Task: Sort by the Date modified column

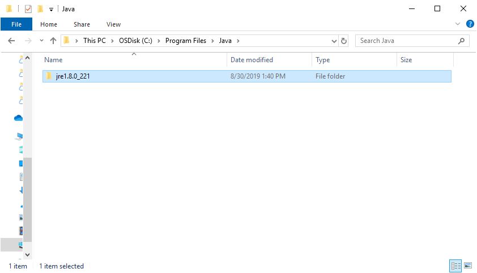Action: coord(252,60)
